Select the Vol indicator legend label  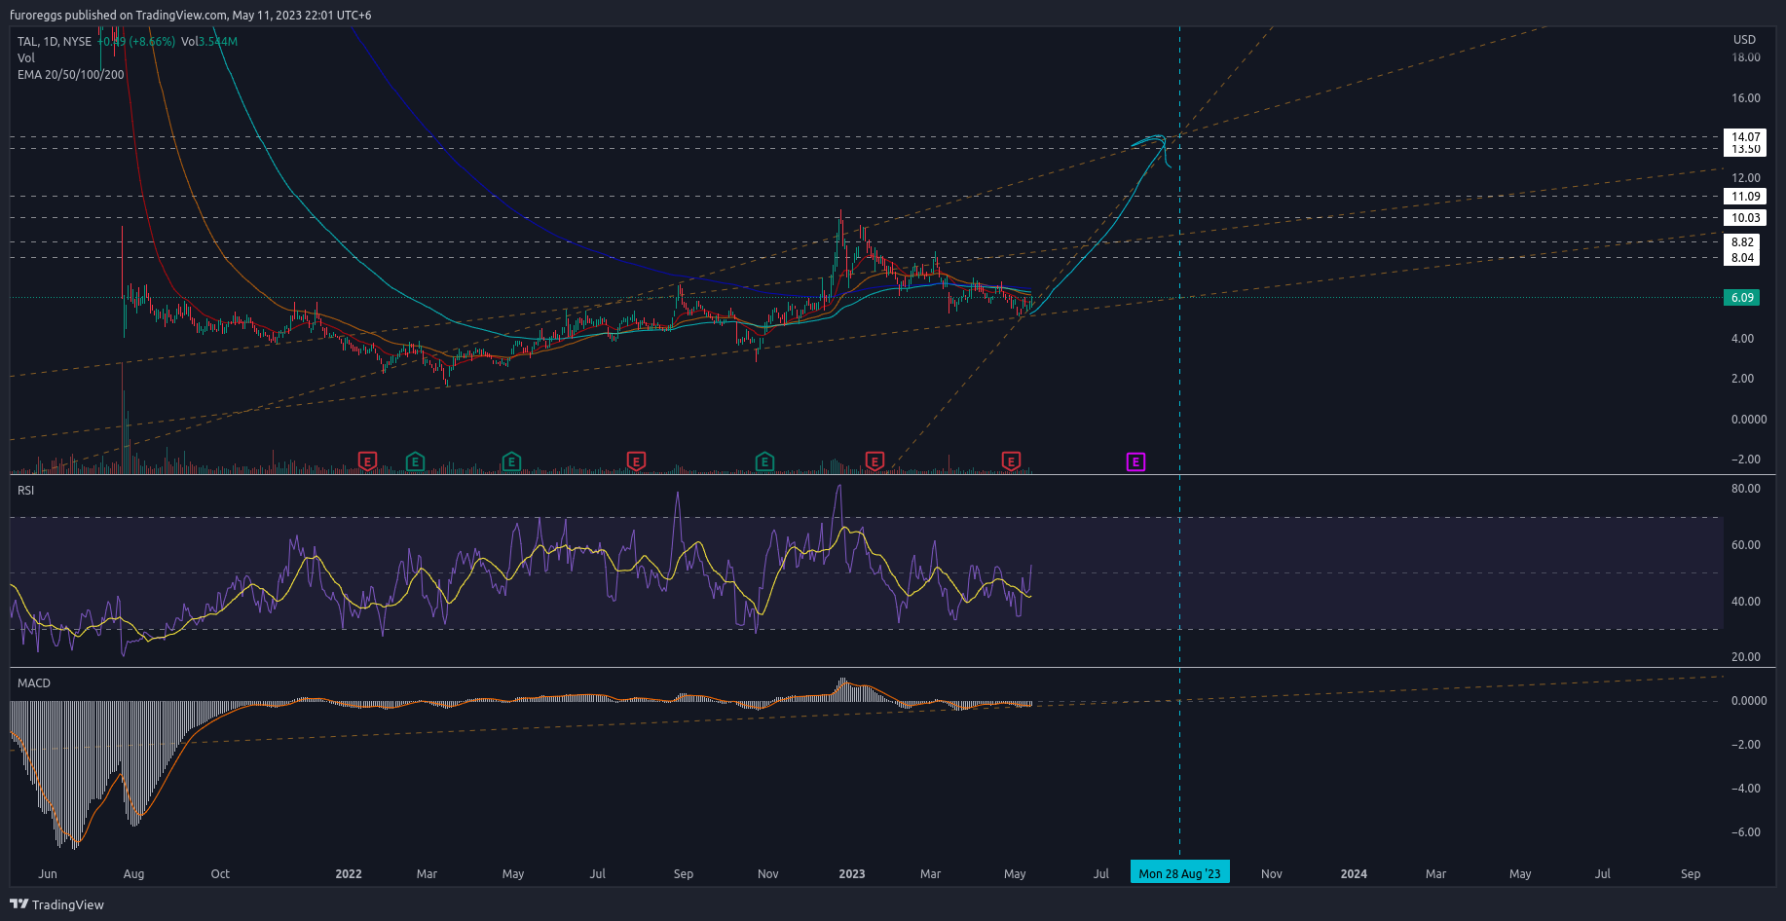pyautogui.click(x=26, y=58)
